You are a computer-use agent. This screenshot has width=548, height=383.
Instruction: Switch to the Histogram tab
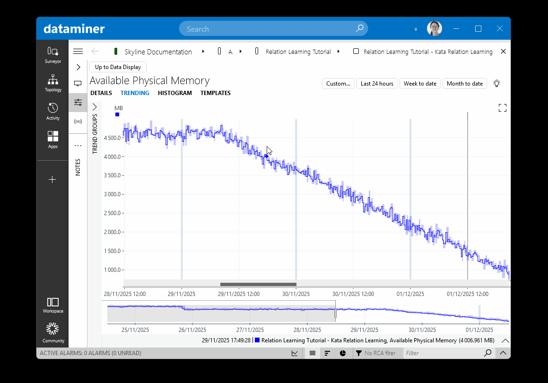175,93
